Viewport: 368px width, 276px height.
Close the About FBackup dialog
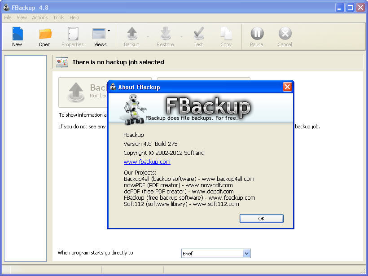[287, 87]
